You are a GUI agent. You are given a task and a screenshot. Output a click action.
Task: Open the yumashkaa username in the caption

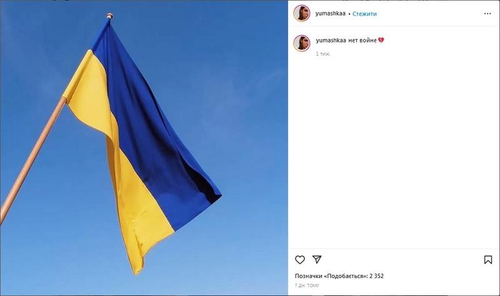point(331,40)
